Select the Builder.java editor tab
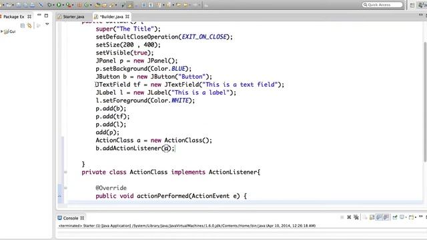The width and height of the screenshot is (427, 240). point(111,17)
